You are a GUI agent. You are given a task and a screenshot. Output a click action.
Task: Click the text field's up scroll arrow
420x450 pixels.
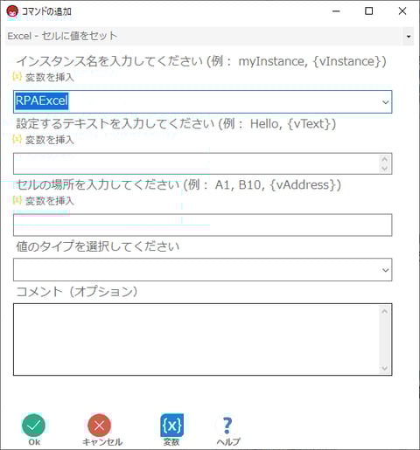(x=385, y=159)
